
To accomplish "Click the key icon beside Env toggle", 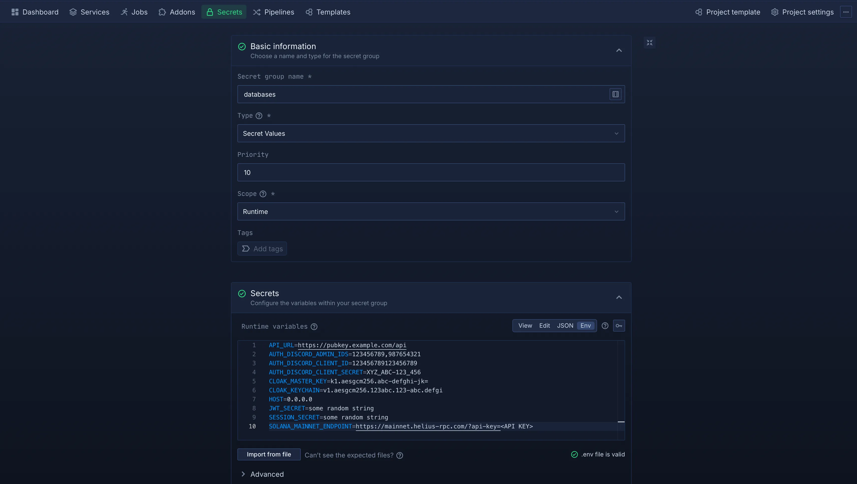I will tap(619, 326).
